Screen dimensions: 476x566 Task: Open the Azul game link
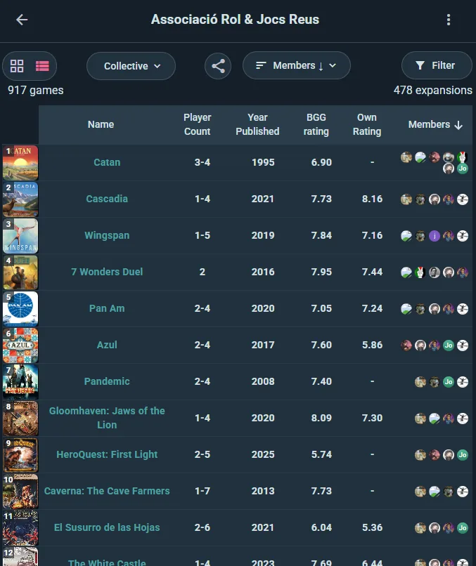[x=107, y=345]
